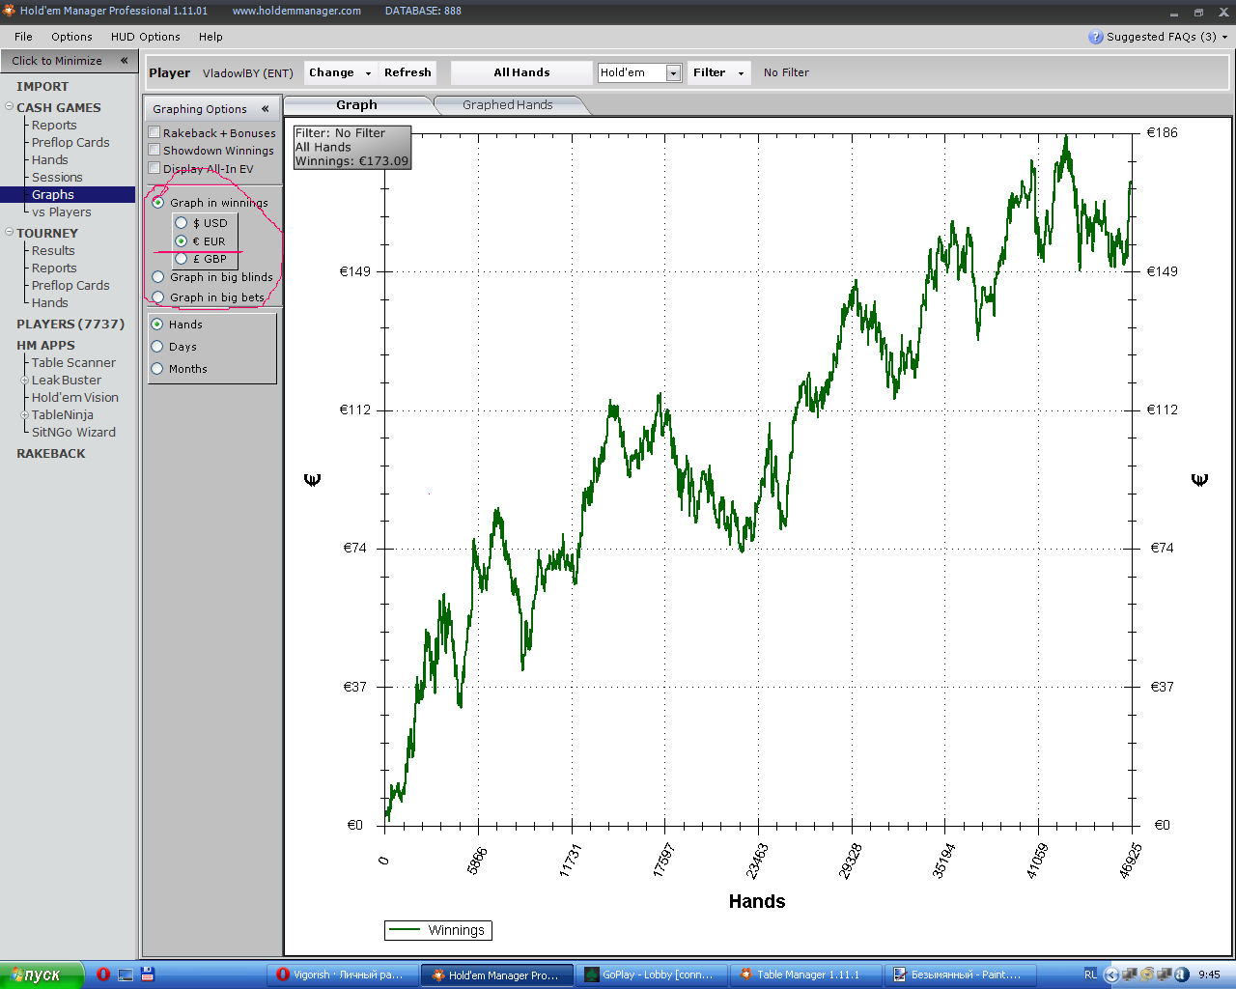Open the Filter dropdown menu

click(x=718, y=73)
